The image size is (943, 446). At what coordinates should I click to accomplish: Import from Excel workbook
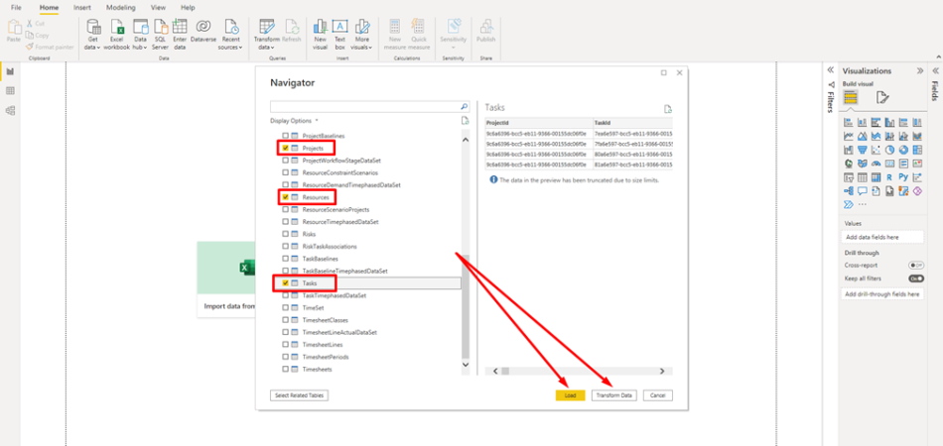[x=116, y=34]
